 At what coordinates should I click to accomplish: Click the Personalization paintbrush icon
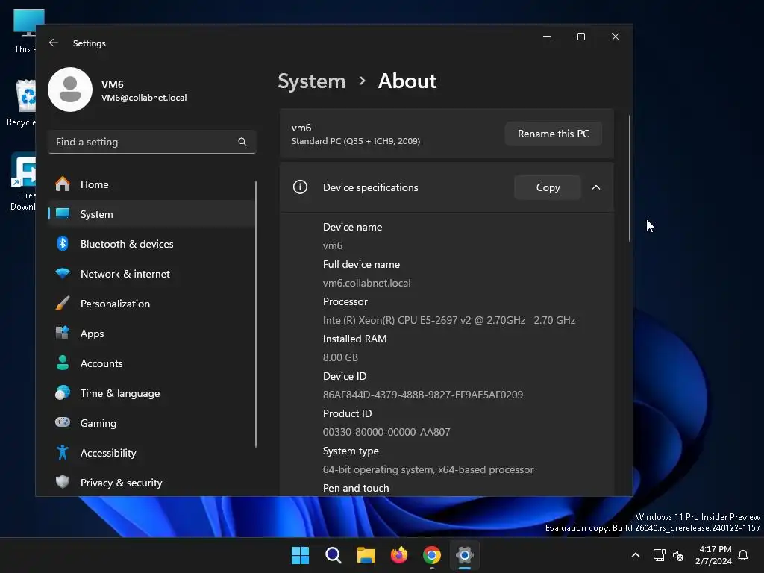pyautogui.click(x=63, y=304)
